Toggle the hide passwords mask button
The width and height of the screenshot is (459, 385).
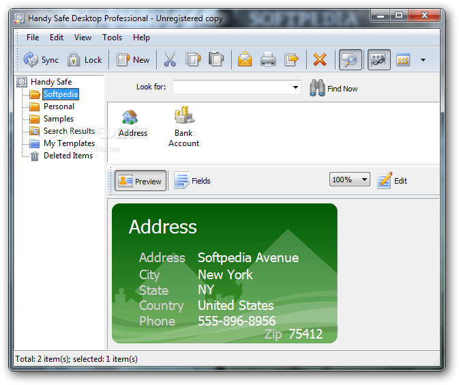[379, 60]
